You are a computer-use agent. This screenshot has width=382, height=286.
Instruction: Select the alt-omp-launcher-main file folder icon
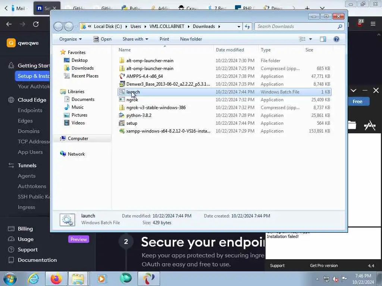(122, 61)
